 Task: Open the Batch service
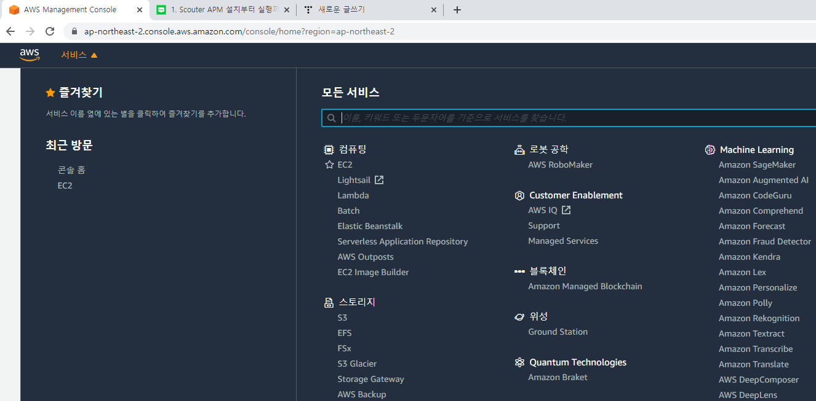tap(348, 211)
